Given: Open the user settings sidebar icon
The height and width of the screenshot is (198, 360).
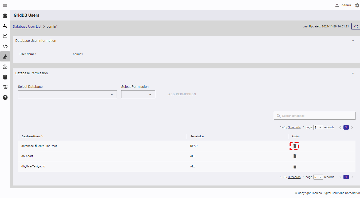Looking at the screenshot, I should pos(5,26).
